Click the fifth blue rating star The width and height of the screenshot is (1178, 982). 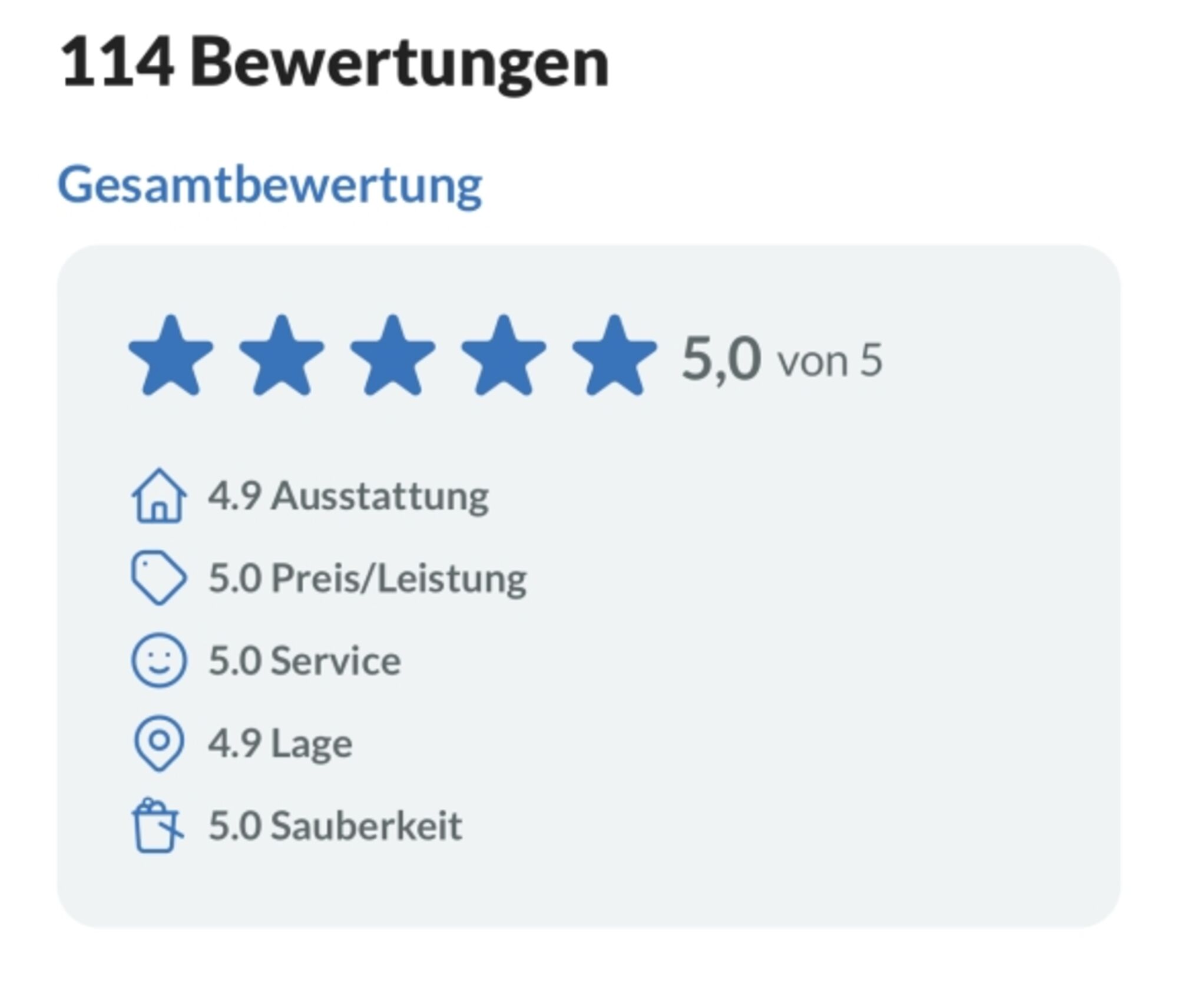point(614,357)
